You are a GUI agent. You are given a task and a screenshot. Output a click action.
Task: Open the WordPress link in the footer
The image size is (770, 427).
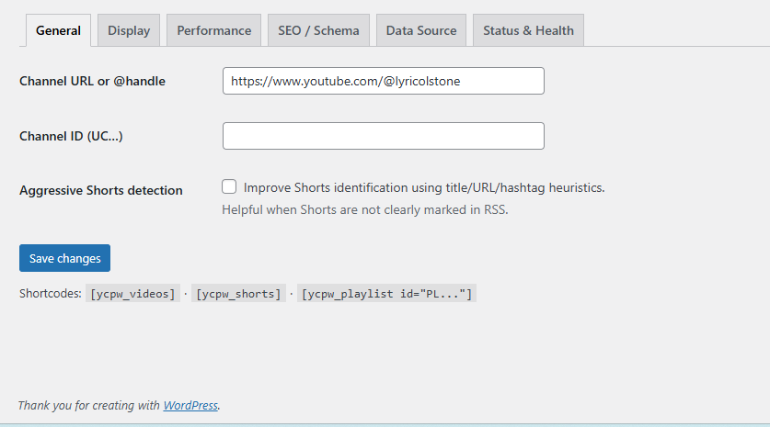pyautogui.click(x=190, y=405)
